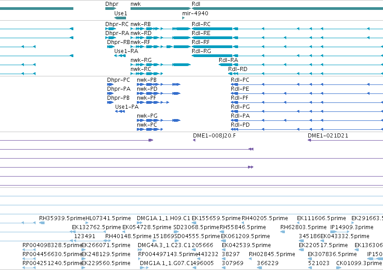
Task: Click the nwk-RB transcript label
Action: click(140, 24)
